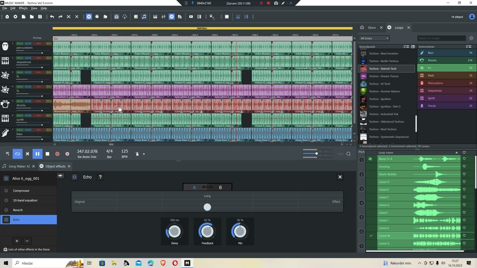Toggle loop playback mode

click(18, 154)
